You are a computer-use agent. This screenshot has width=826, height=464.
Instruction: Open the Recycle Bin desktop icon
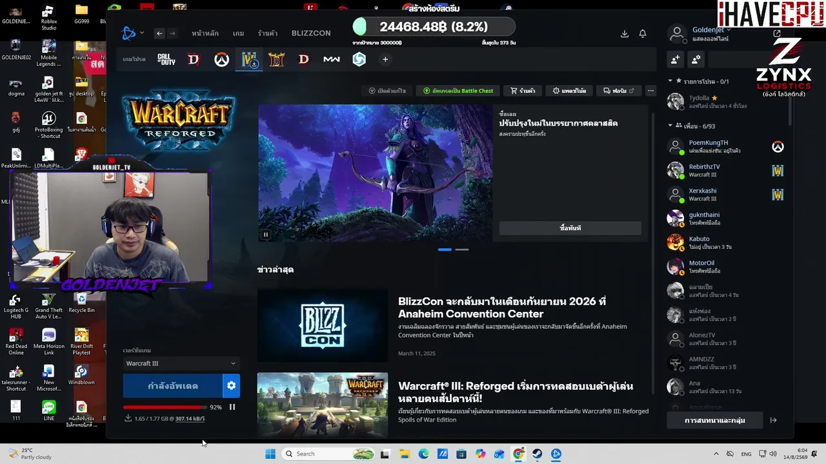point(81,303)
